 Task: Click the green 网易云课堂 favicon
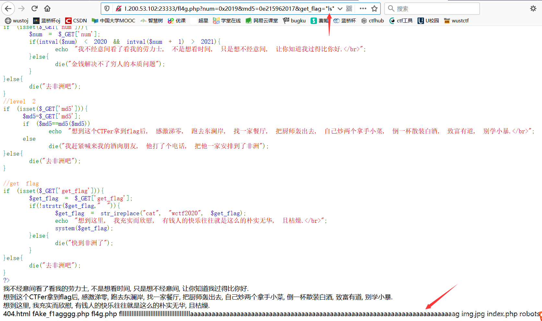249,21
